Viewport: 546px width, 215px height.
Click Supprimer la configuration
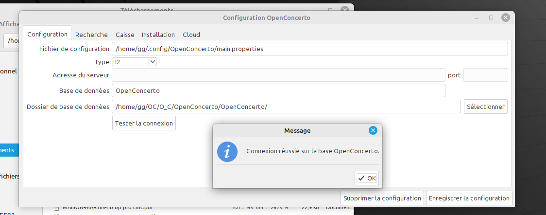(x=382, y=198)
